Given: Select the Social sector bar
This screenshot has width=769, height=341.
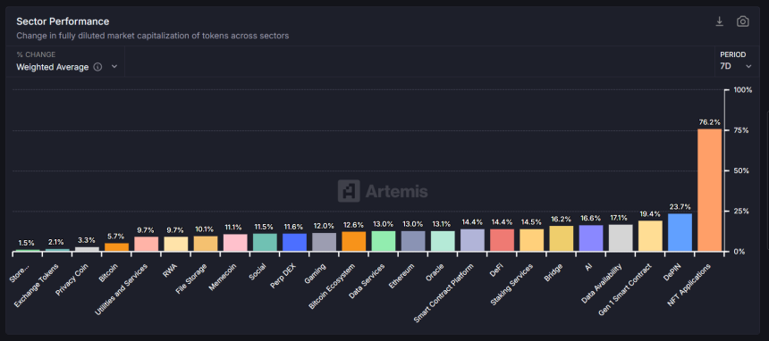Looking at the screenshot, I should (265, 242).
